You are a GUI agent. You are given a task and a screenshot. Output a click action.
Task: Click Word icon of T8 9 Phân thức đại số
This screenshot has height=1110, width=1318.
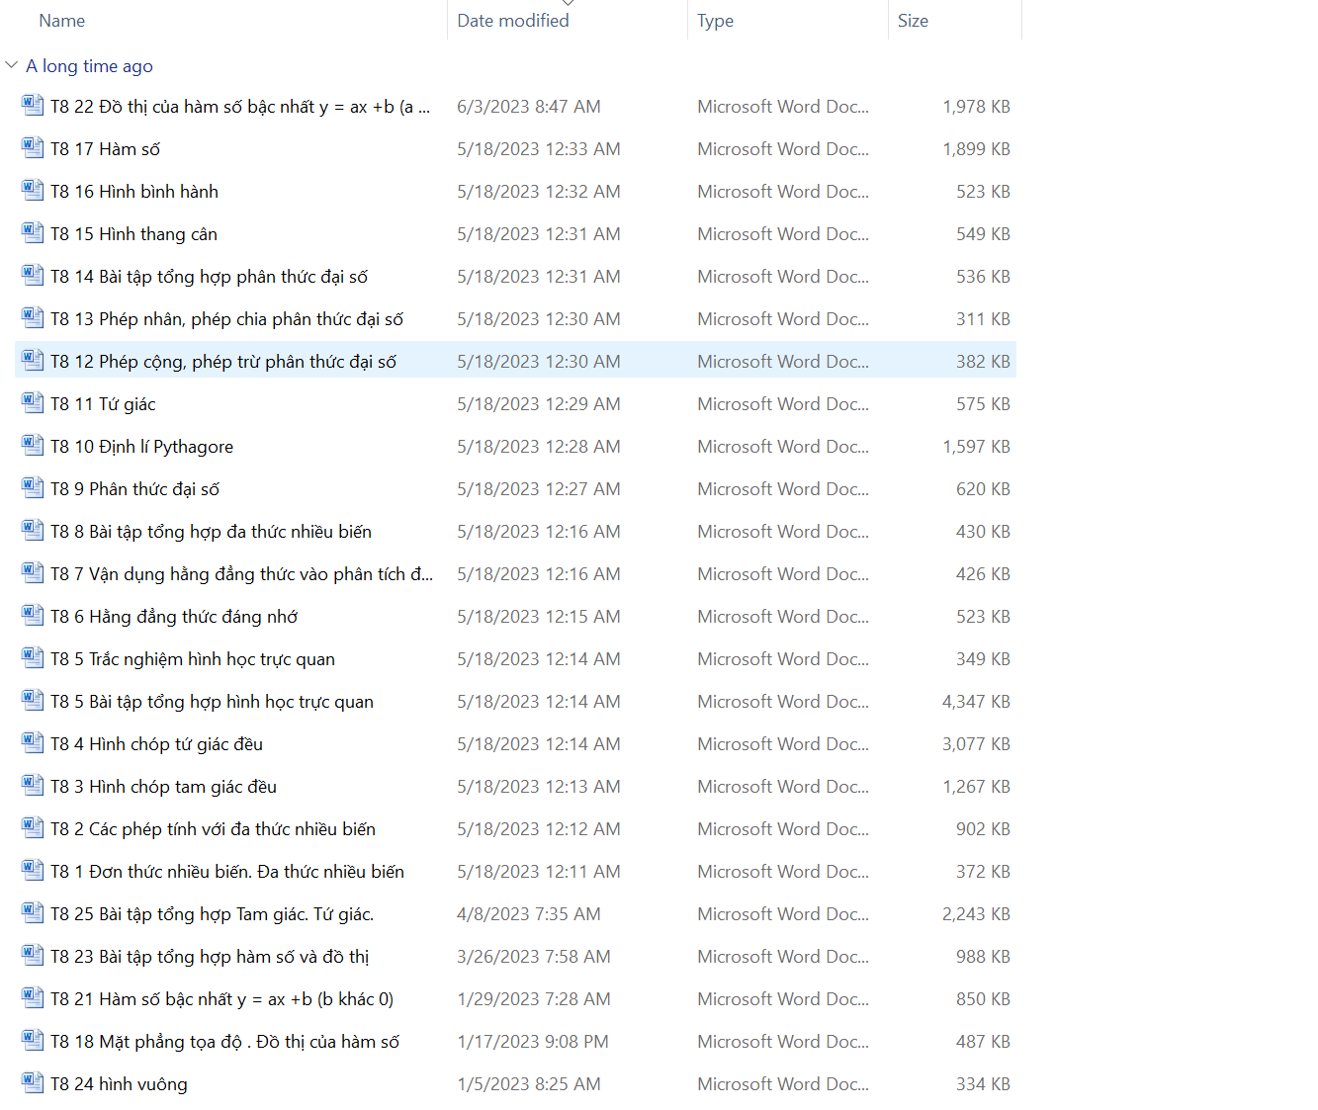click(33, 487)
